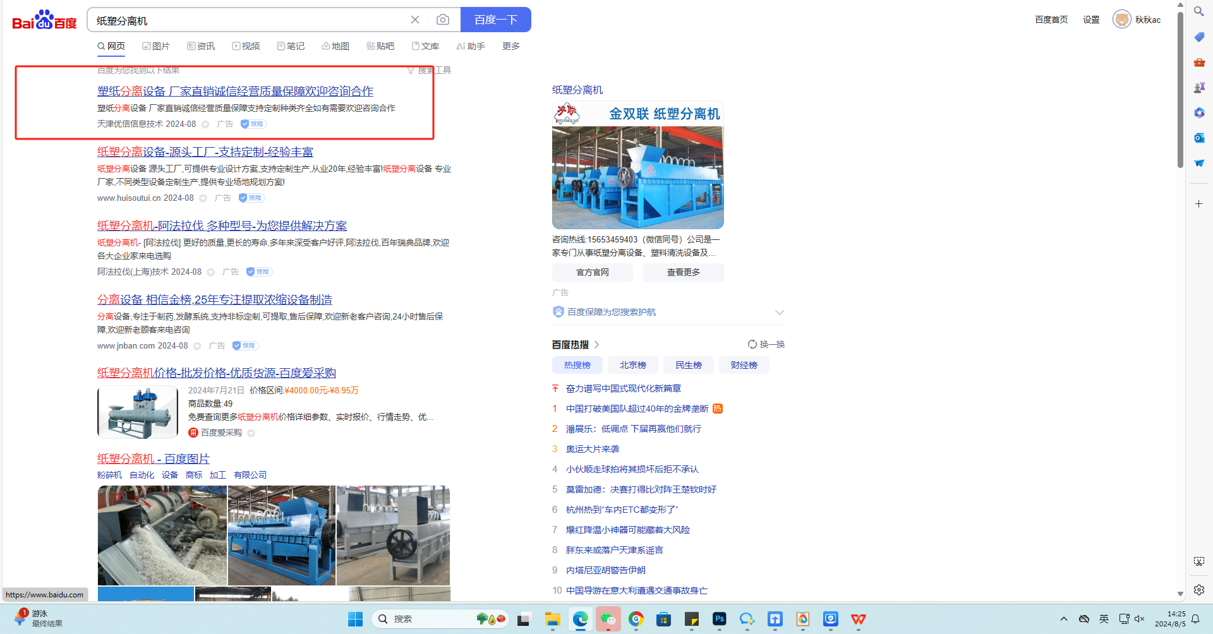Click the 官方官网 button
Screen dimensions: 1213x634
[593, 272]
